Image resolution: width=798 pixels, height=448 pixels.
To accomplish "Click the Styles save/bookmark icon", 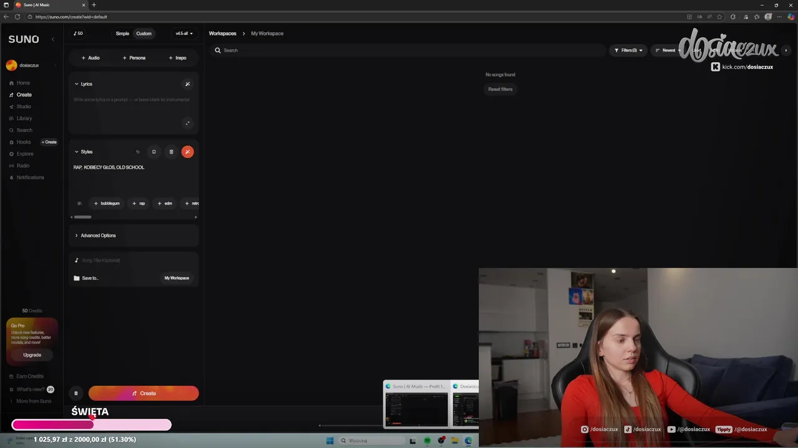I will 154,152.
